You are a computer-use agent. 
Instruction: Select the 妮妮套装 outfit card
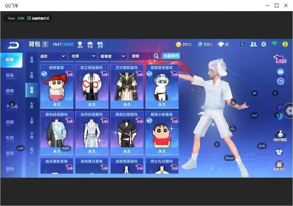point(57,86)
